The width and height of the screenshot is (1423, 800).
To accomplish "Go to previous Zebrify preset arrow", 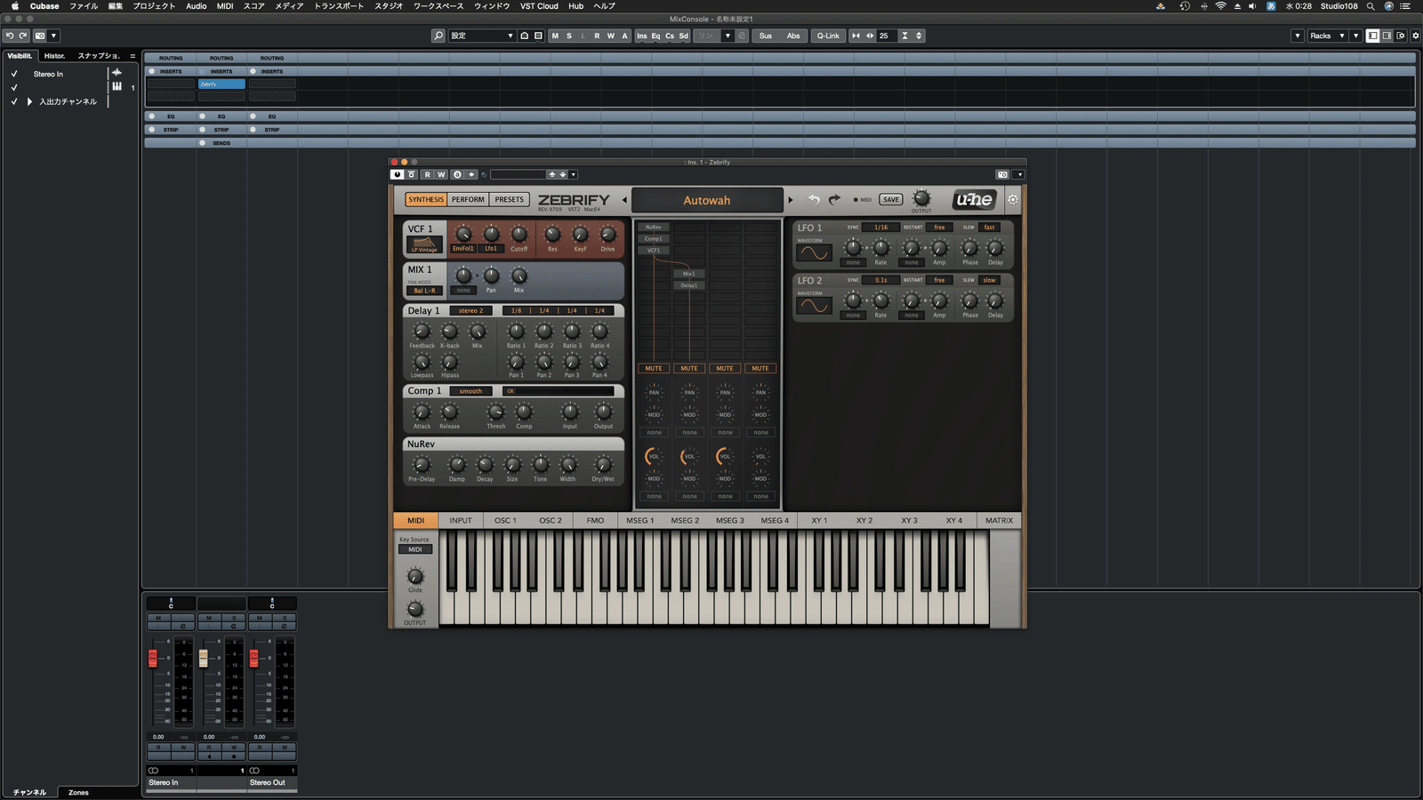I will 624,200.
